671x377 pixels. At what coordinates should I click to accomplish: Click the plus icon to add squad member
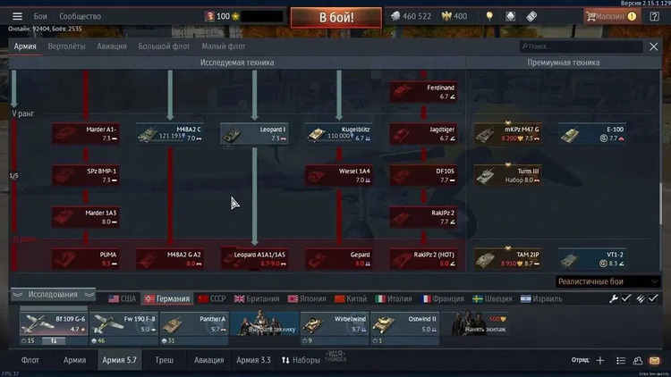pos(600,360)
